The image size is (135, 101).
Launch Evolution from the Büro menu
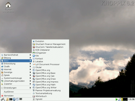[50, 41]
